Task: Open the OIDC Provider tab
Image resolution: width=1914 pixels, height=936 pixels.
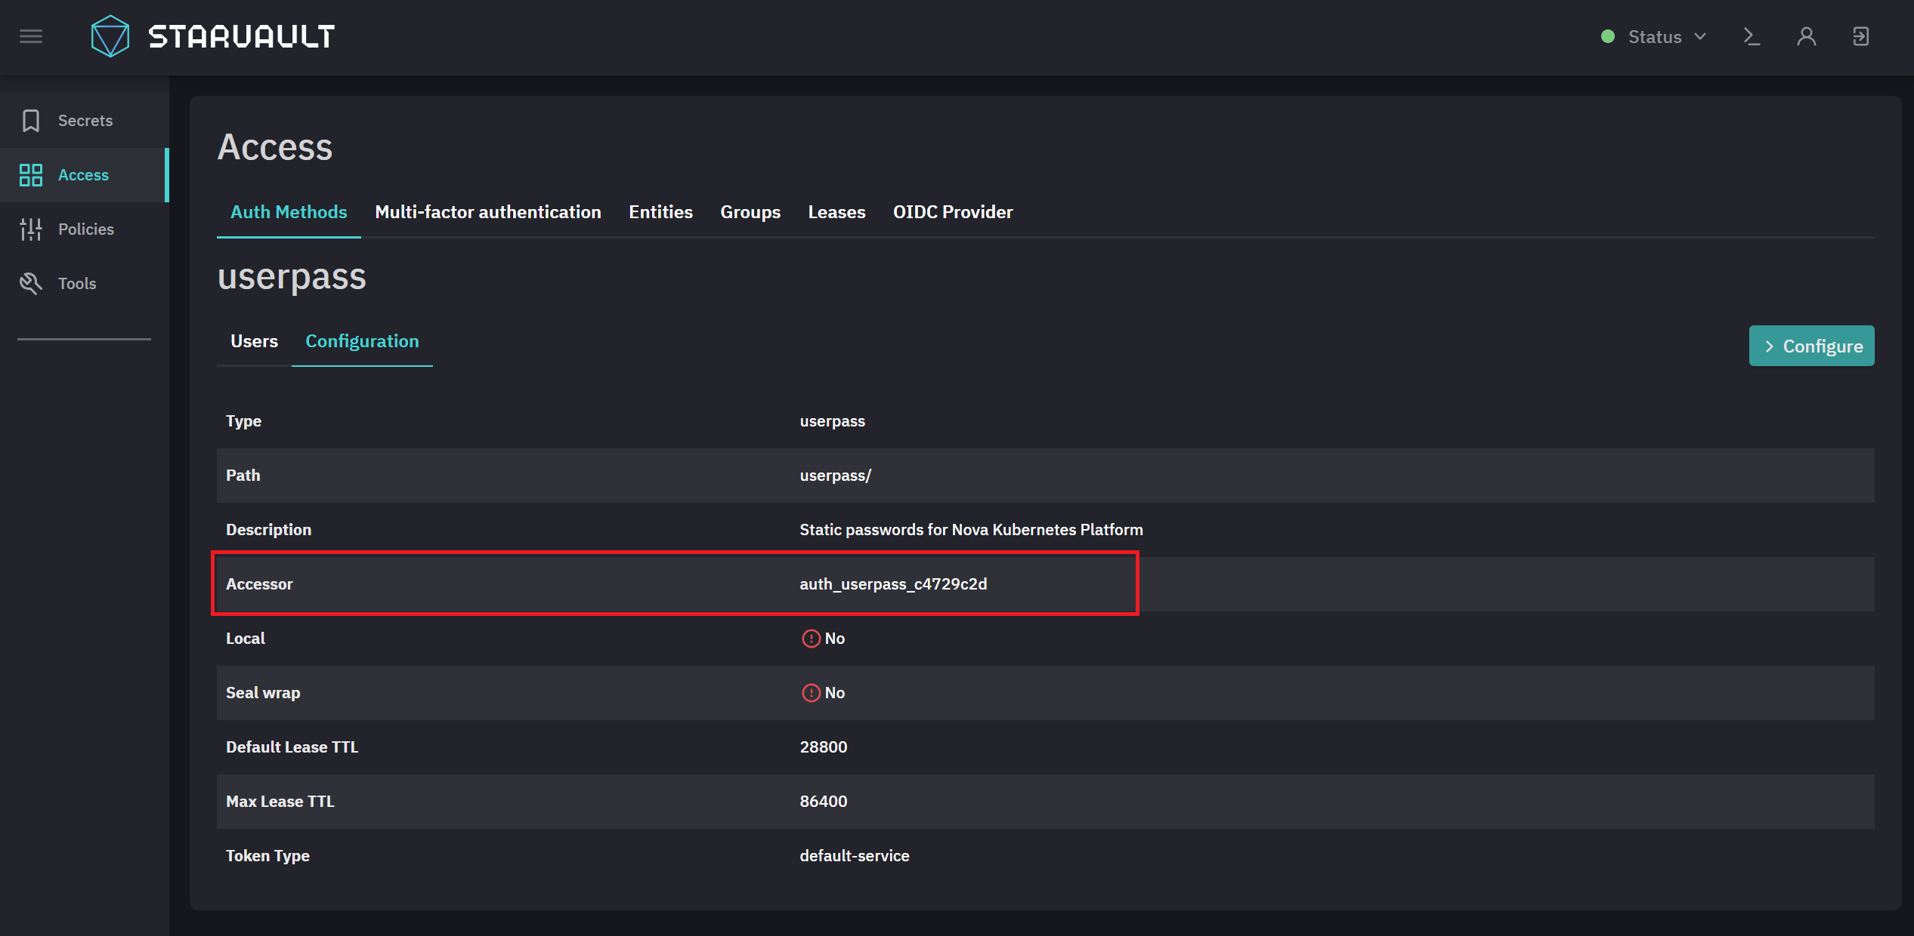Action: 953,212
